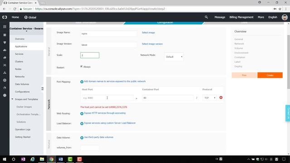The width and height of the screenshot is (290, 163).
Task: Open Clusters in the sidebar
Action: (19, 62)
